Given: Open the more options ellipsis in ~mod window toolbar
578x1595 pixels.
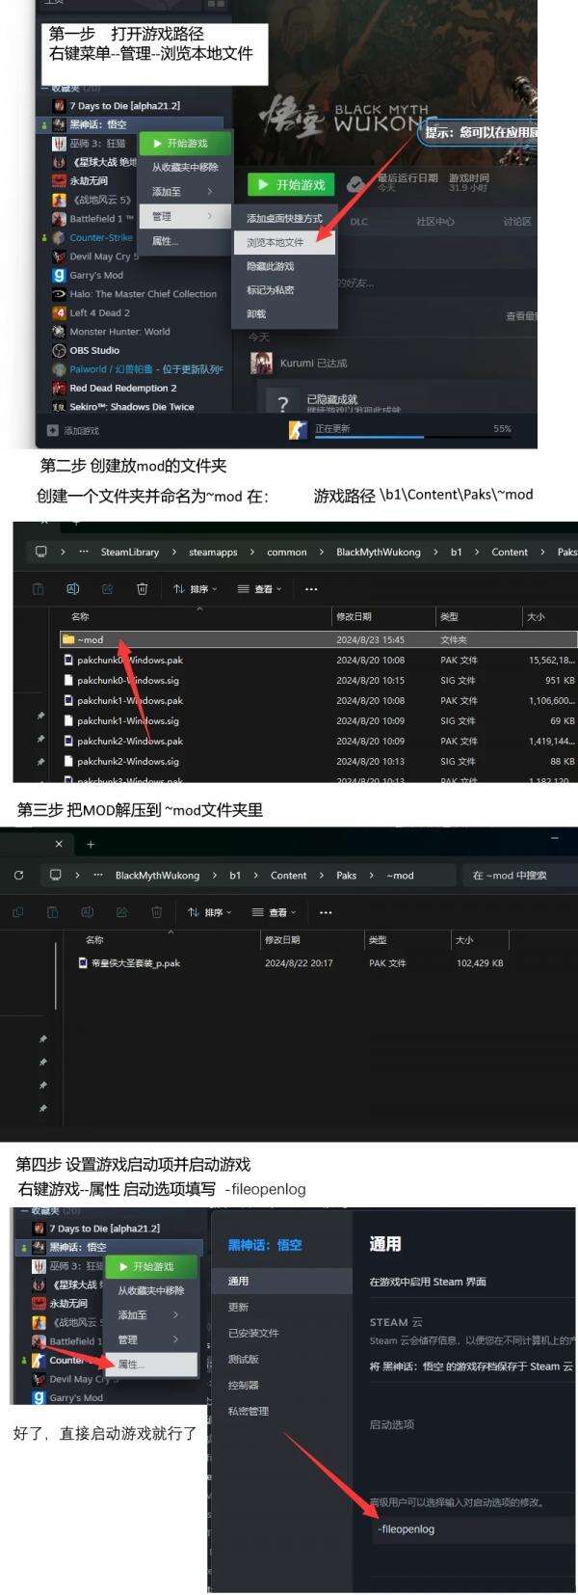Looking at the screenshot, I should pyautogui.click(x=326, y=911).
